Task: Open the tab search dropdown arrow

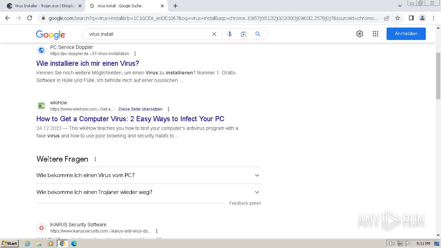Action: point(400,6)
